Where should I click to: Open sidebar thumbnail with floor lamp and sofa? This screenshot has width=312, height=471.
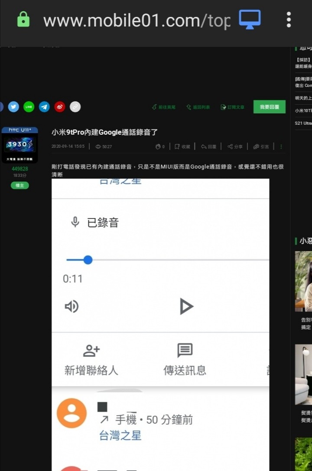click(303, 375)
